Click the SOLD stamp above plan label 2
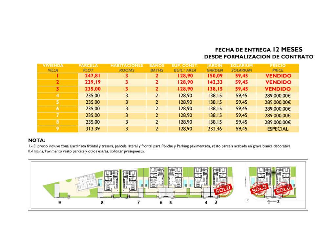The height and width of the screenshot is (238, 336). click(x=283, y=189)
